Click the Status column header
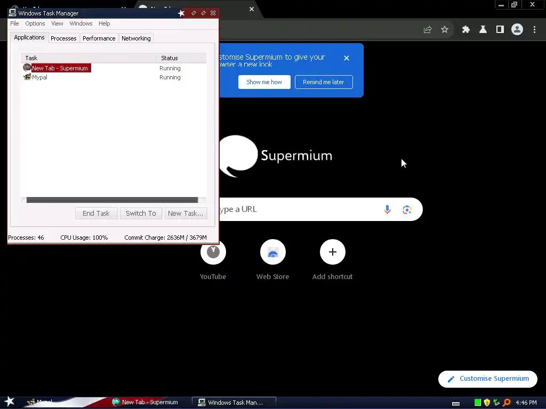The image size is (546, 409). [x=181, y=58]
